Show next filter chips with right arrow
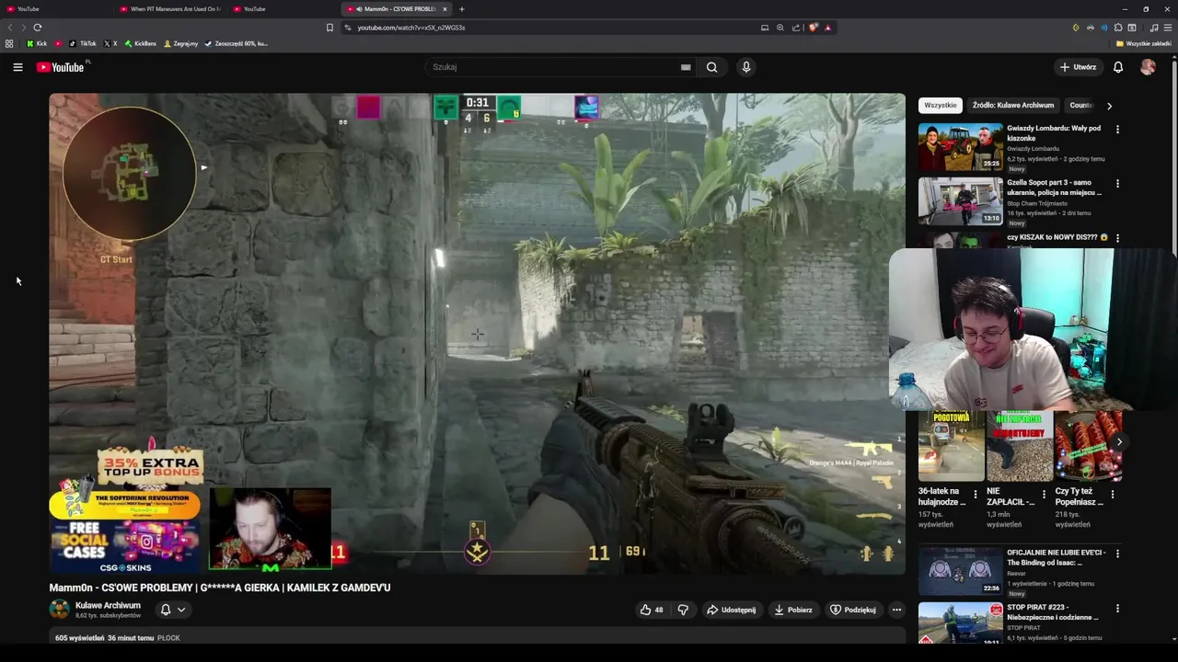Screen dimensions: 1178x662 pos(1109,106)
